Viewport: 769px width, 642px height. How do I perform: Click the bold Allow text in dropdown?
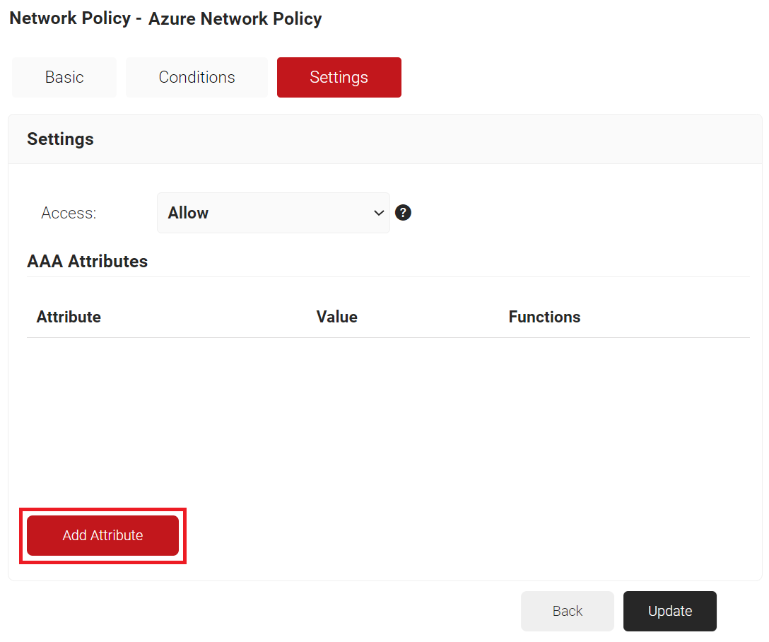(188, 213)
